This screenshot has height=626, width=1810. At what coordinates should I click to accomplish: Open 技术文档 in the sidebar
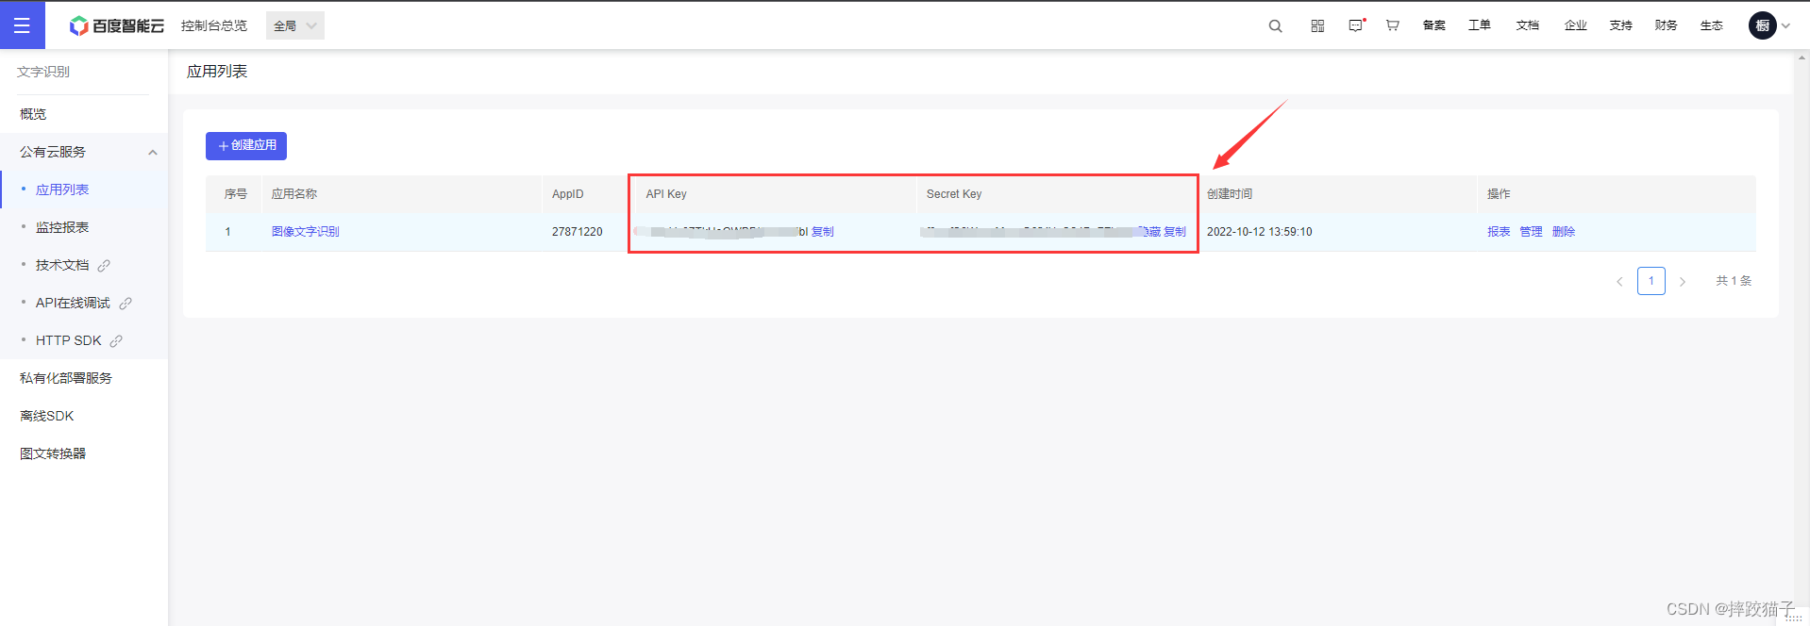click(x=62, y=266)
